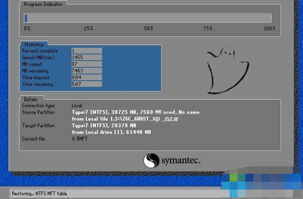Click the Time remaining value 5:07

[x=87, y=84]
